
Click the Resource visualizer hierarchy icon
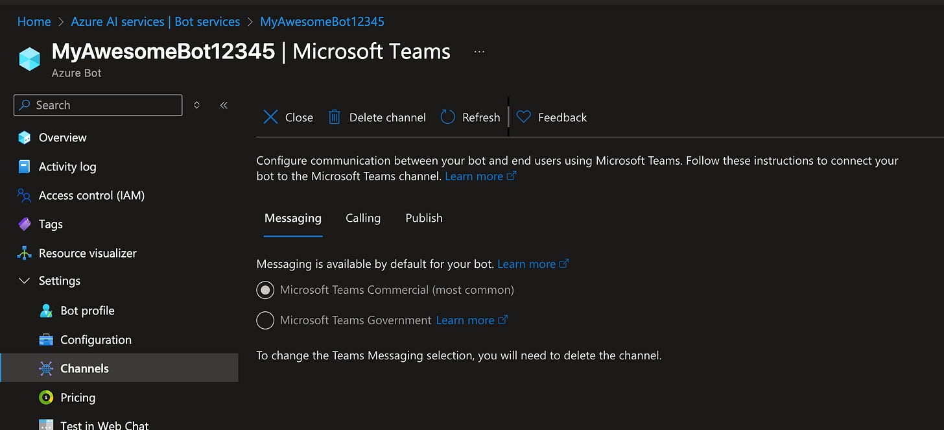point(25,253)
